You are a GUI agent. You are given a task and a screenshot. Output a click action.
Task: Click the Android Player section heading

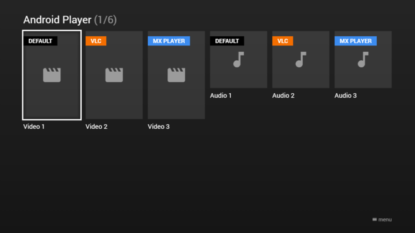(70, 20)
